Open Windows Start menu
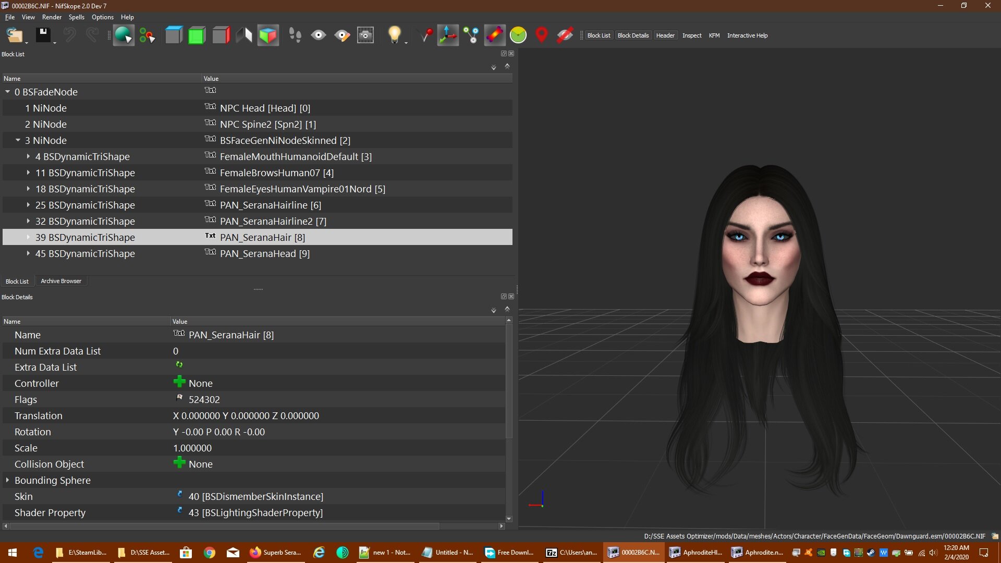Screen dimensions: 1001x563 point(13,553)
